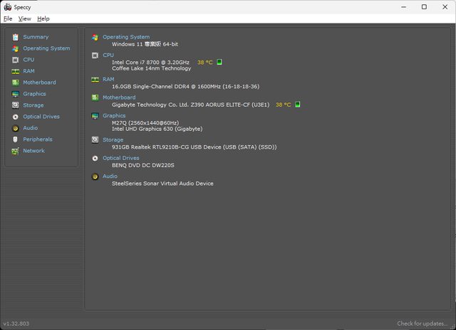Viewport: 456px width, 330px height.
Task: Select the CPU chip icon in sidebar
Action: pyautogui.click(x=15, y=60)
